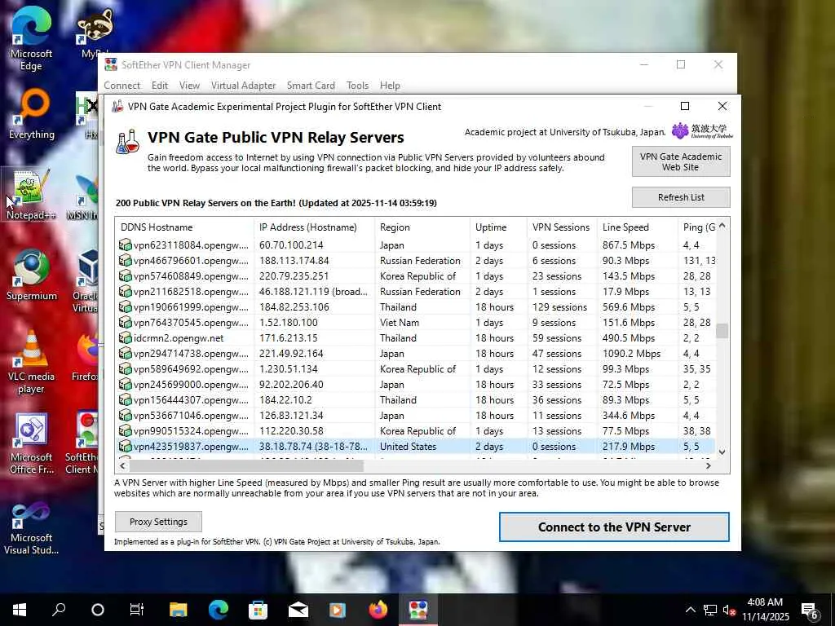Click the horizontal scrollbar thumb of server list
Viewport: 835px width, 626px height.
[246, 465]
